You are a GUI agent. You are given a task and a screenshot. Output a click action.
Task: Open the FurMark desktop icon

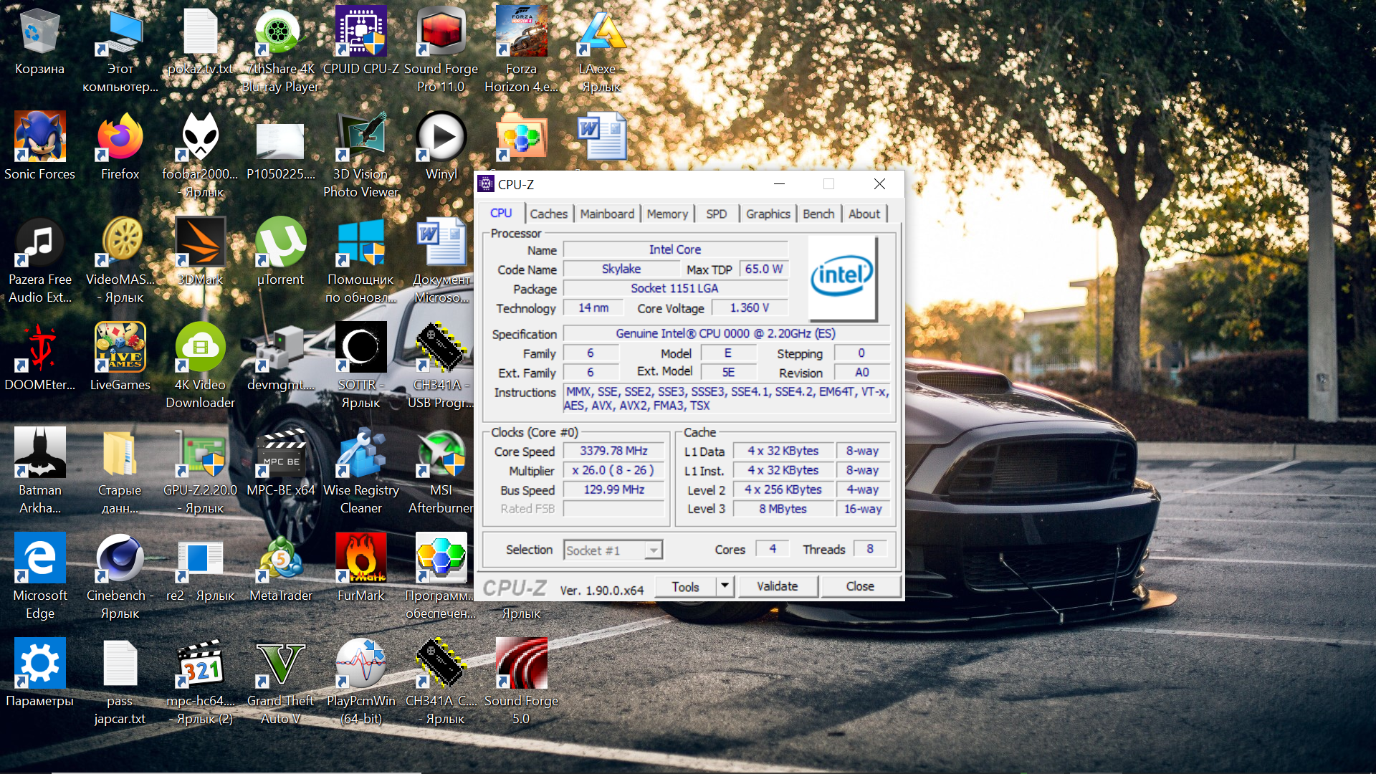pos(360,559)
